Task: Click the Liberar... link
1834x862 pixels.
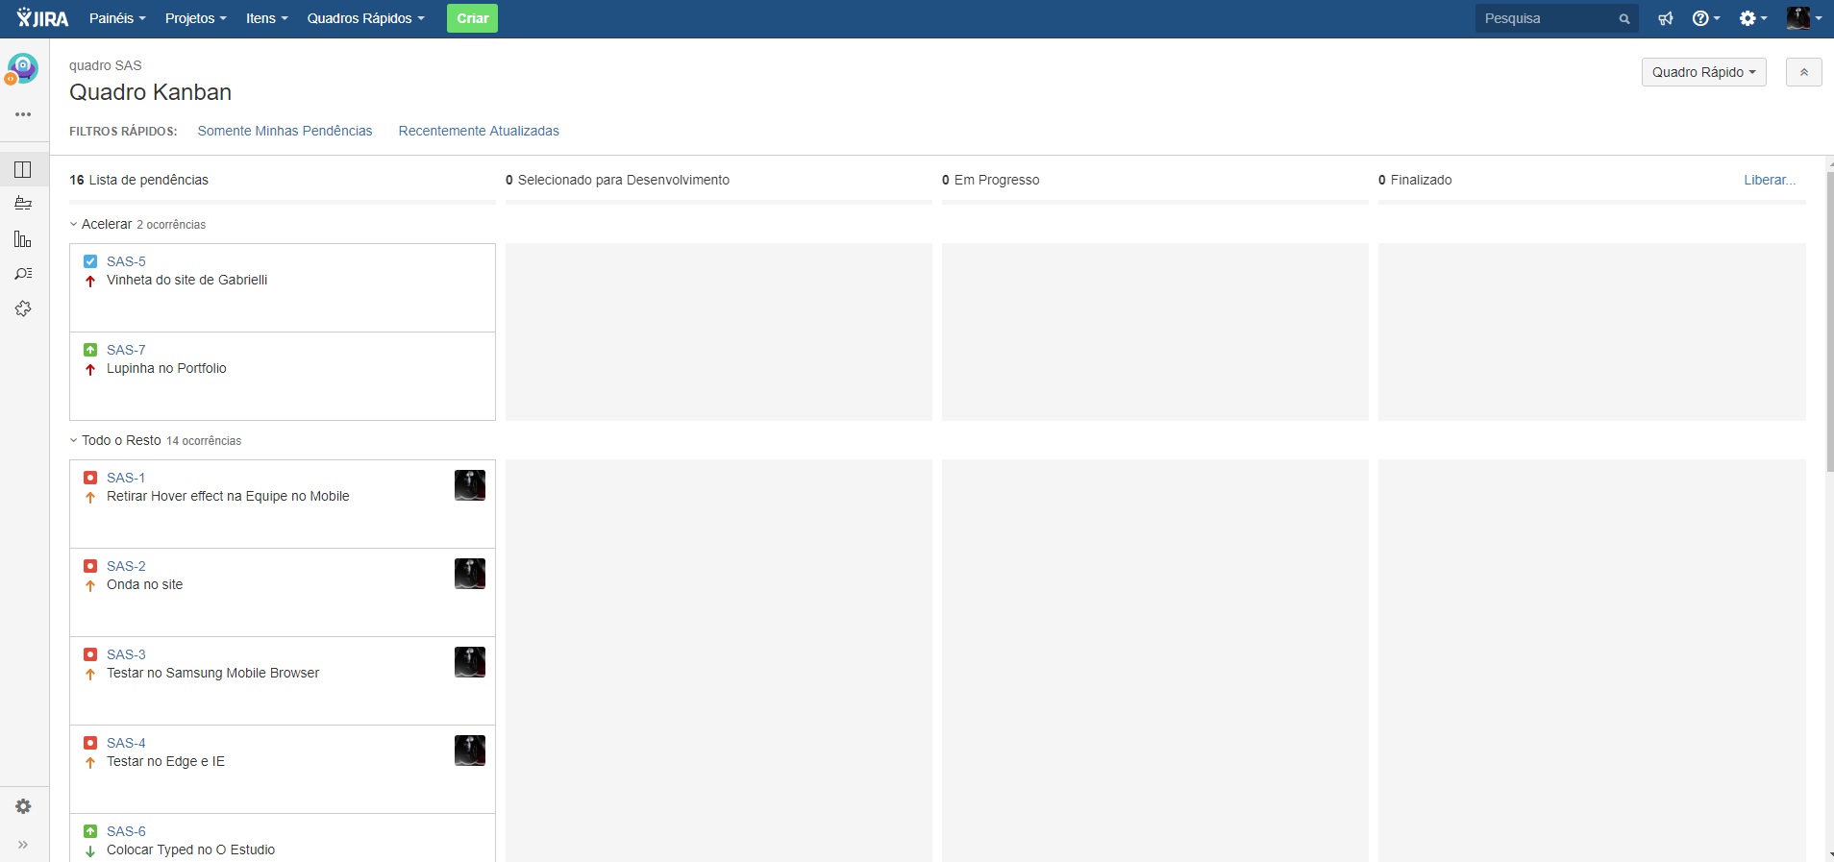Action: tap(1770, 180)
